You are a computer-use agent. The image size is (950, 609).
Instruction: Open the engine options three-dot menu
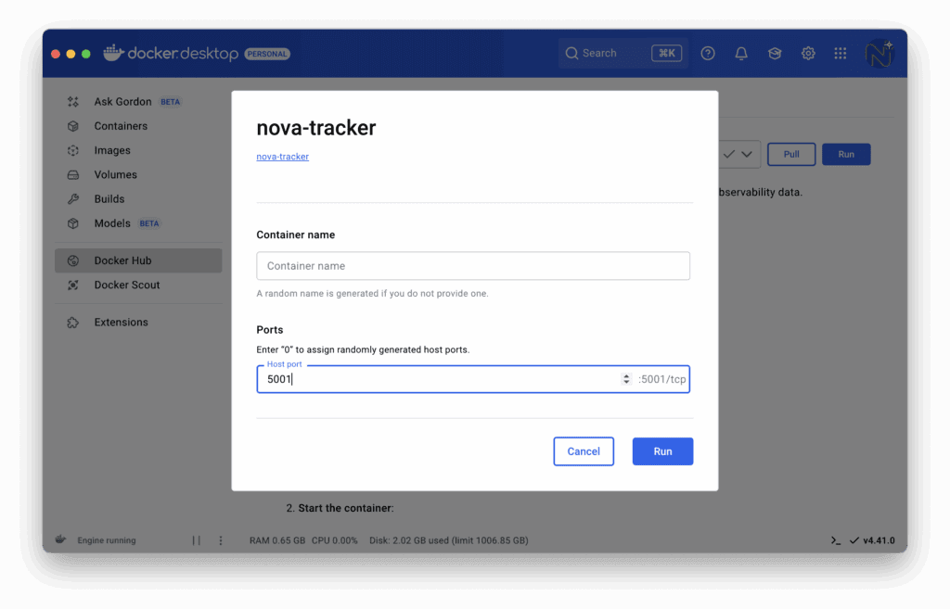(x=221, y=540)
